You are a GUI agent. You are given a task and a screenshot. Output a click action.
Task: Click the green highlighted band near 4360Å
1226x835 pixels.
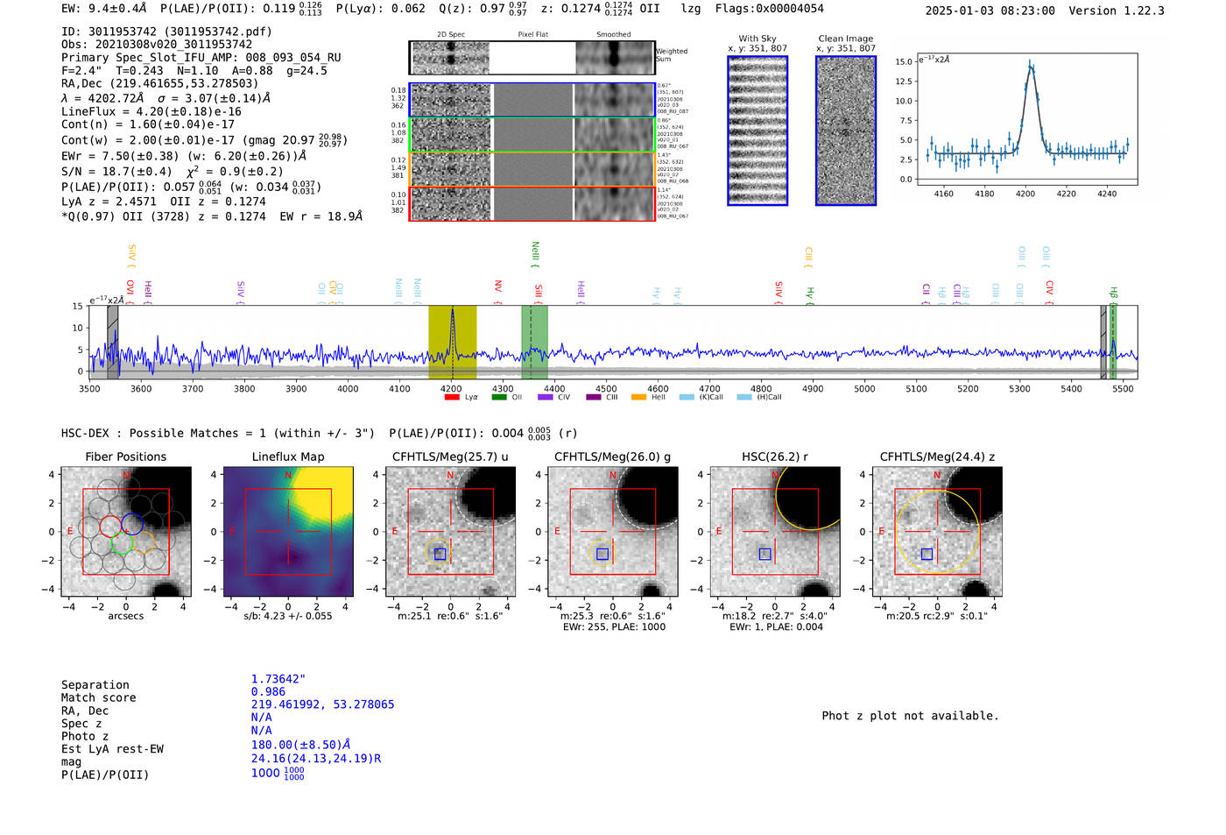534,342
